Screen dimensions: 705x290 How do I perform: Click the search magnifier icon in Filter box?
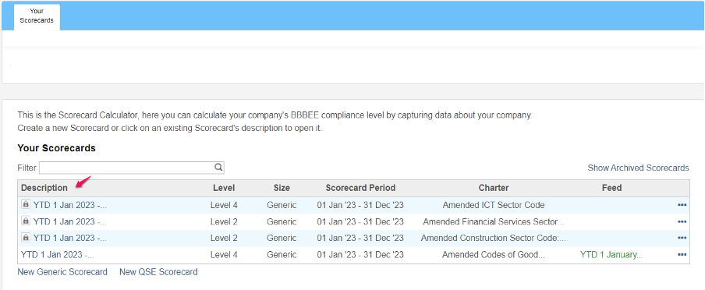pyautogui.click(x=218, y=168)
